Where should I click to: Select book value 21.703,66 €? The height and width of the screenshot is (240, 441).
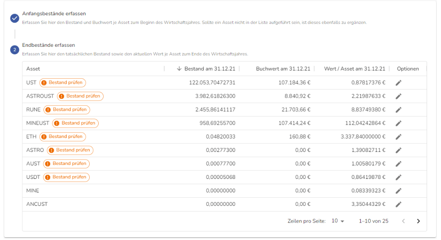296,110
